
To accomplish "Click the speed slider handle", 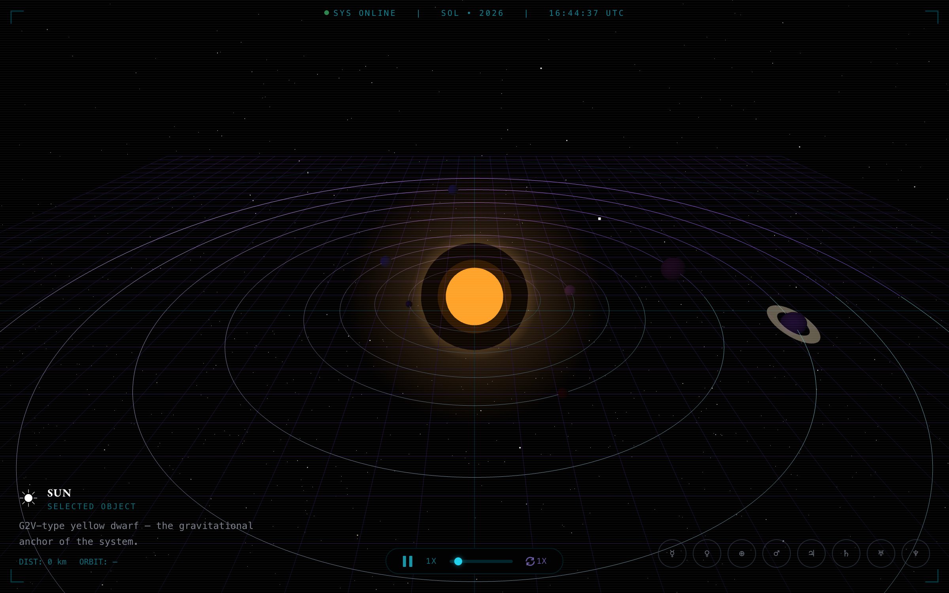I will point(458,561).
